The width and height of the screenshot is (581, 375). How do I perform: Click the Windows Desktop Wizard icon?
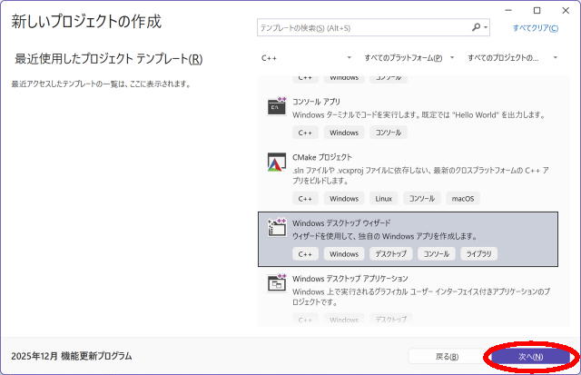click(x=277, y=227)
